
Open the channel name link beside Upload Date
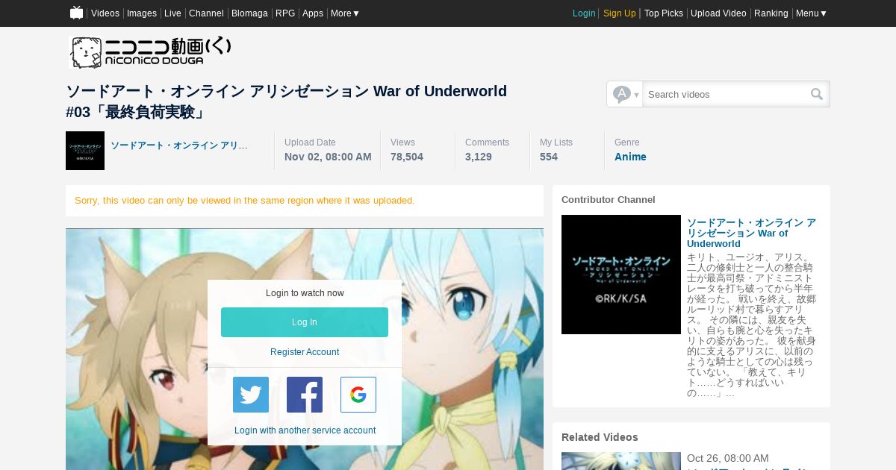179,145
